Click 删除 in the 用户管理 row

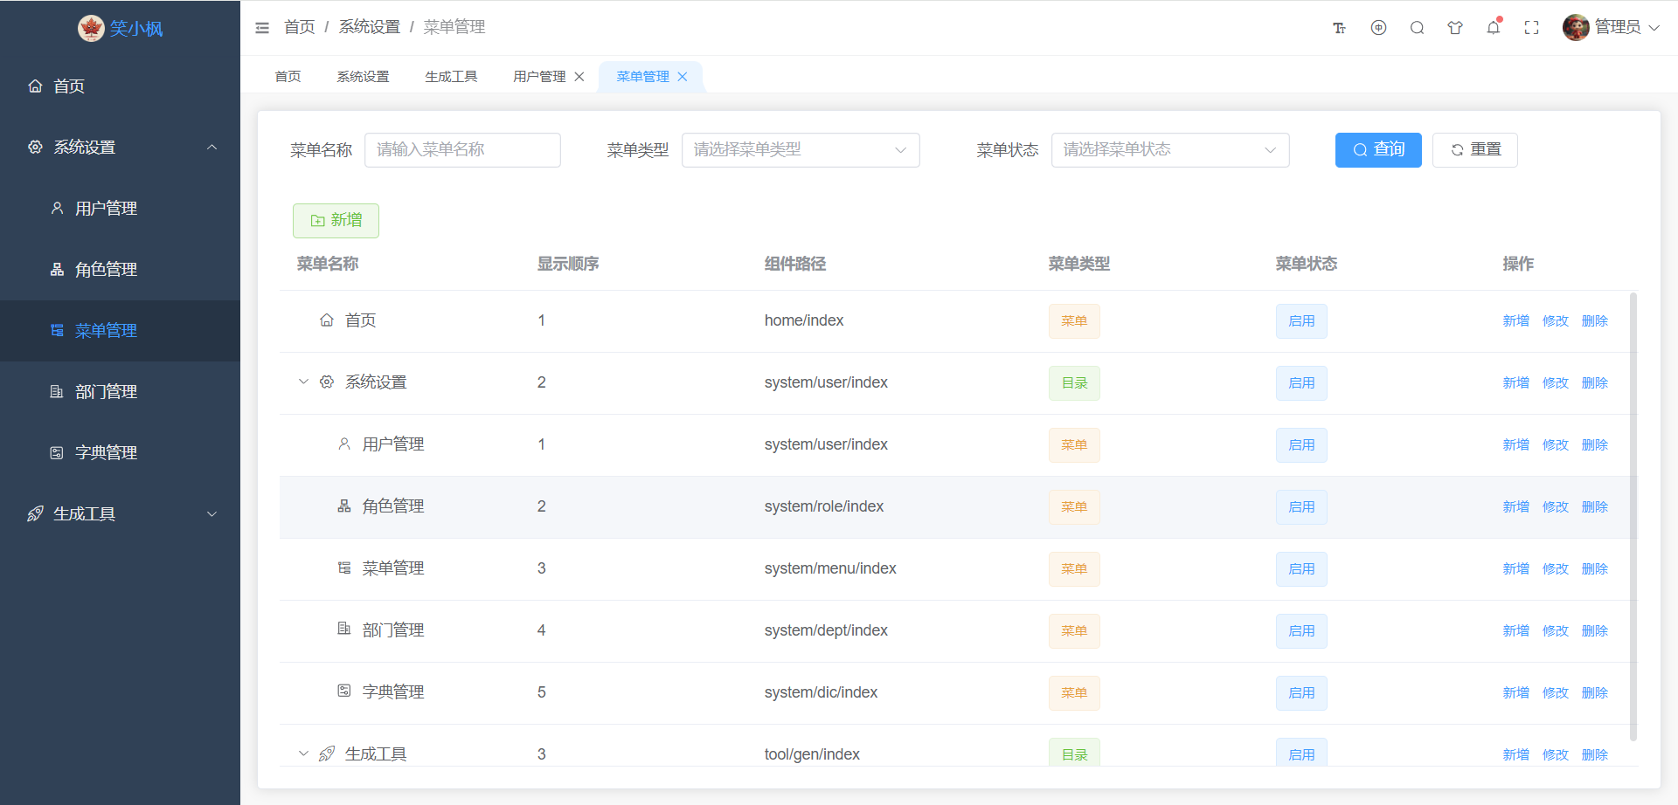tap(1594, 445)
